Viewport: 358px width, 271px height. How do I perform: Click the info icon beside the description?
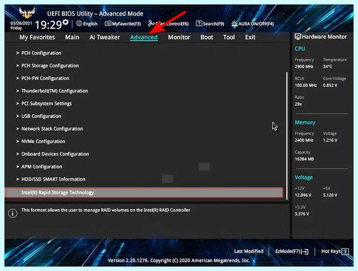coord(13,214)
